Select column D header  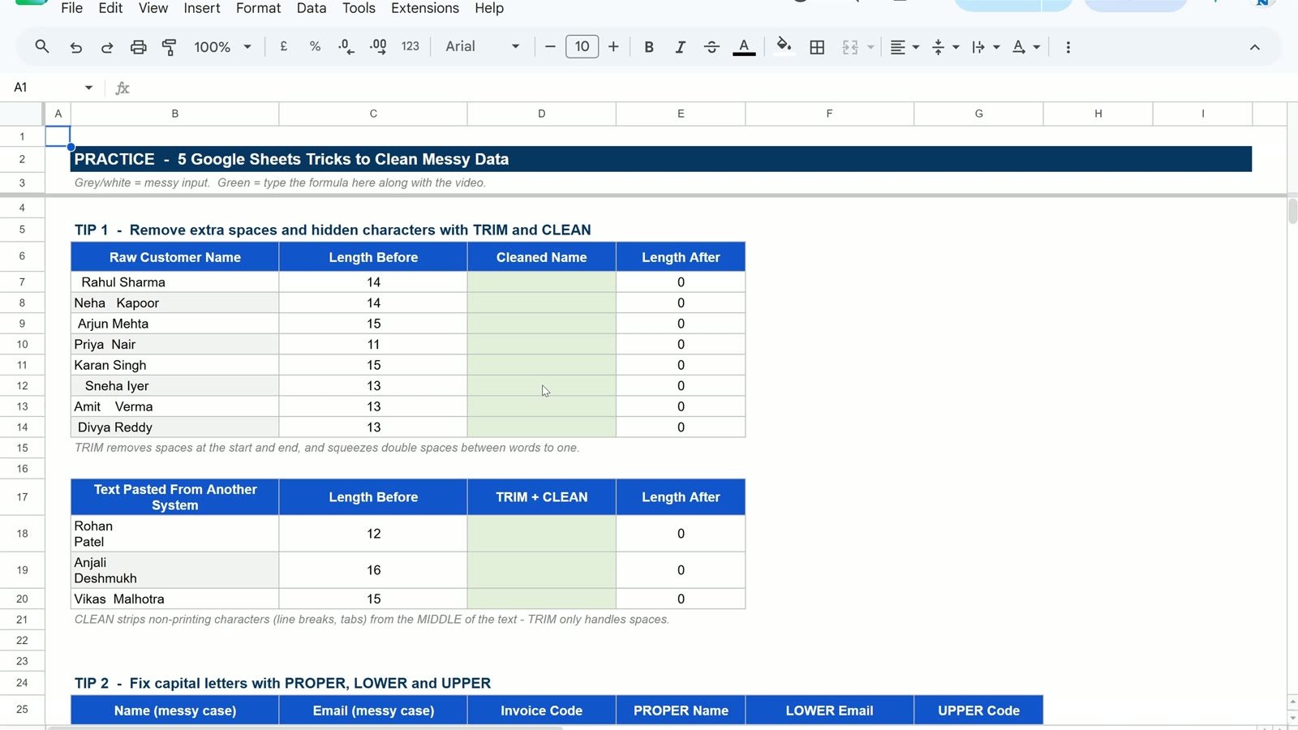point(541,114)
